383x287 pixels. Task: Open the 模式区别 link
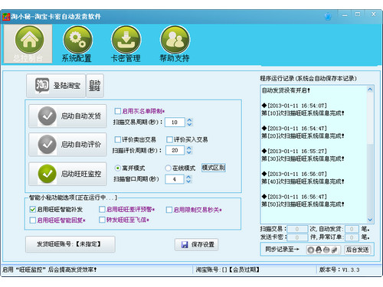coord(214,168)
